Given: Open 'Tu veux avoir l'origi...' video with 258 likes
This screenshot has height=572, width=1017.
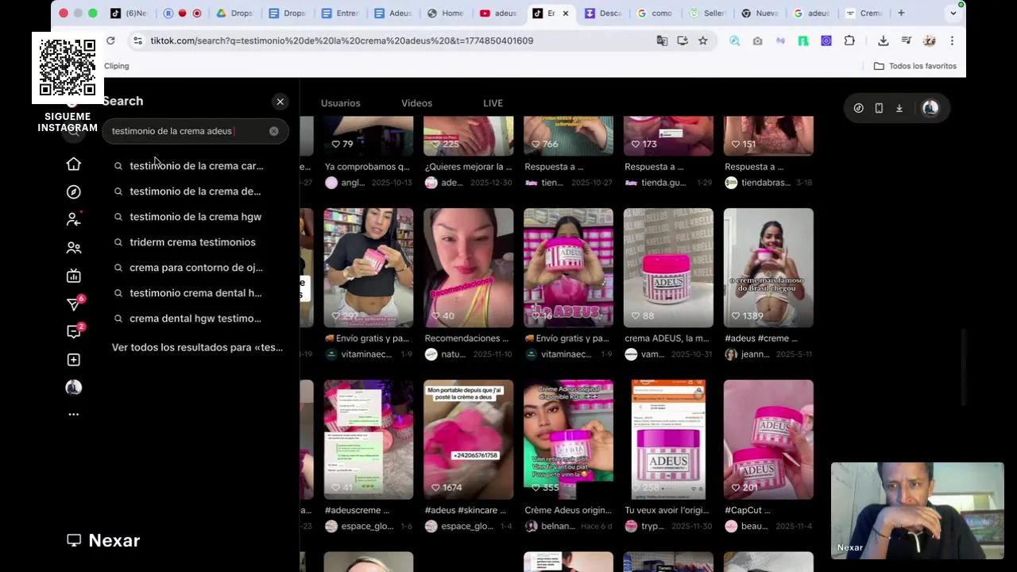Looking at the screenshot, I should [668, 439].
